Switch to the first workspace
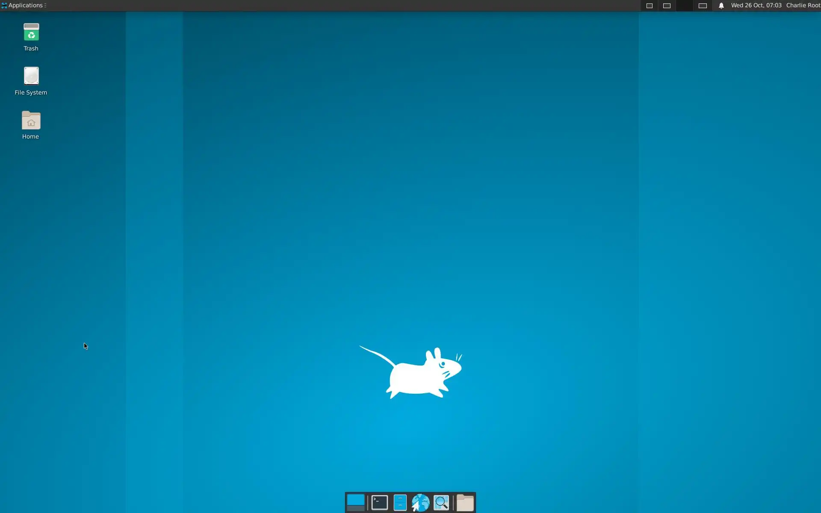 pyautogui.click(x=649, y=6)
